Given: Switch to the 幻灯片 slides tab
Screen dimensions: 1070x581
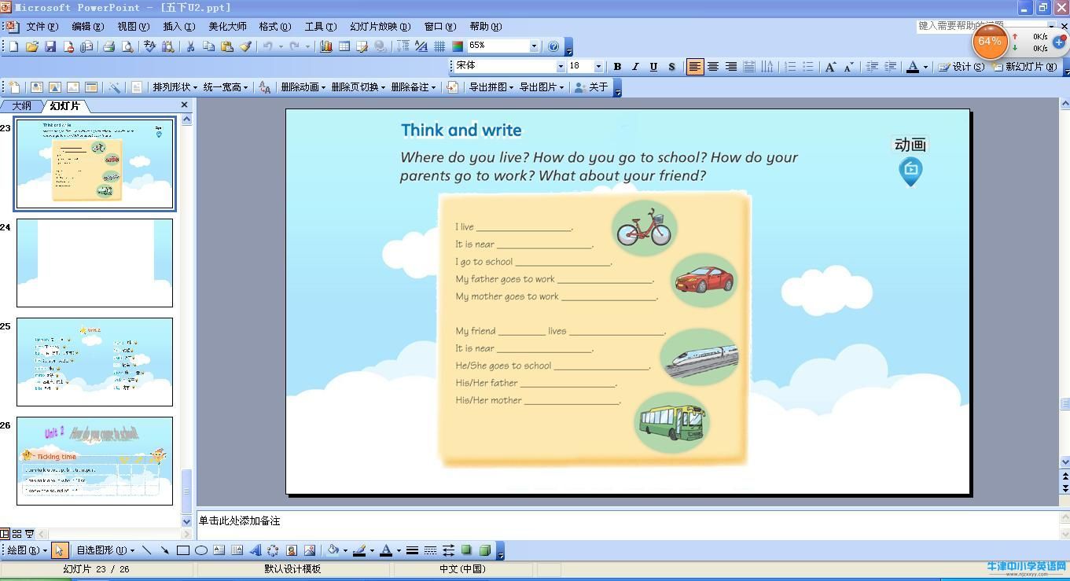Looking at the screenshot, I should point(64,105).
